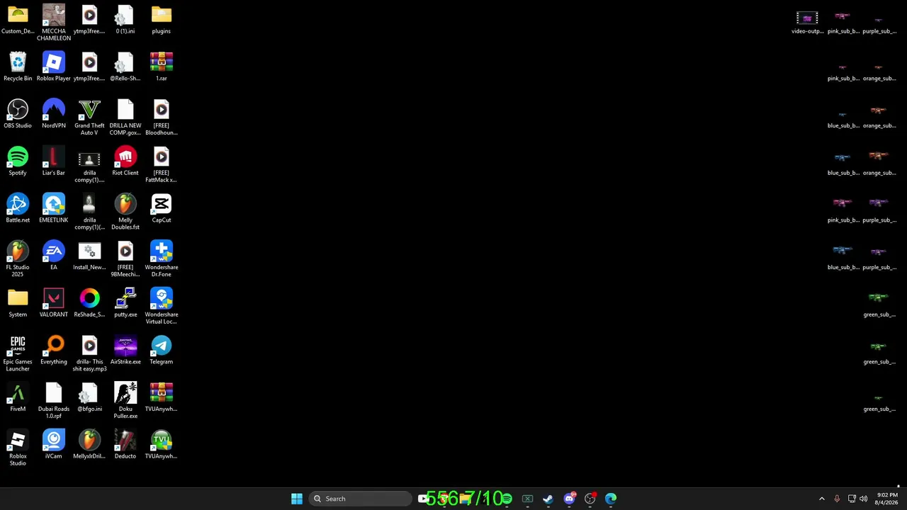Screen dimensions: 907x510
Task: Select the OBS Studio desktop shortcut
Action: coord(18,114)
